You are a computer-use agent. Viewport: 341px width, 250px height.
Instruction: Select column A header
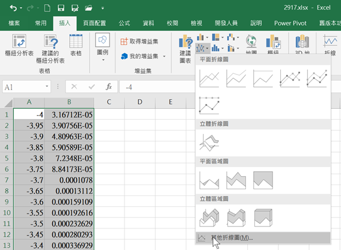point(29,102)
